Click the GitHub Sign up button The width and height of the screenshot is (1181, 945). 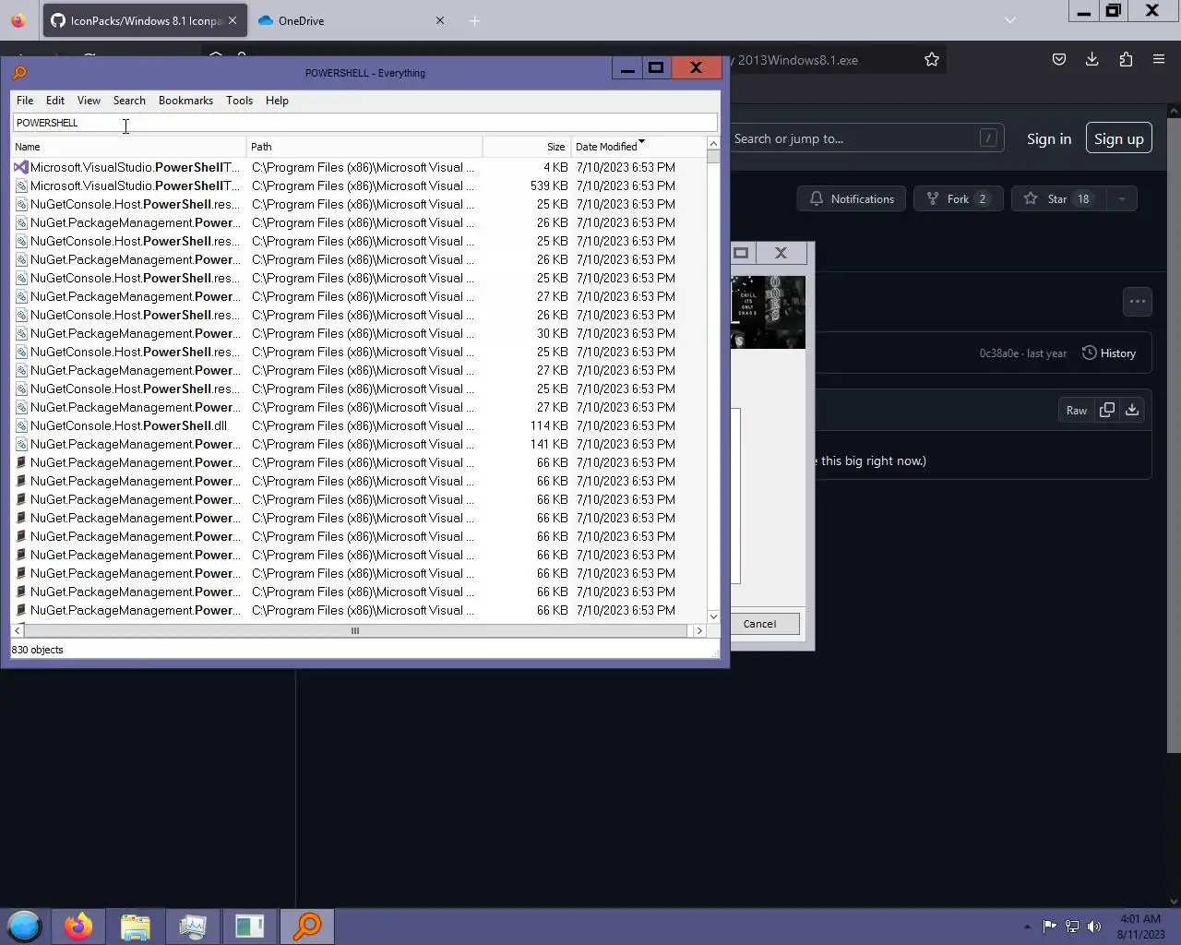(1119, 138)
